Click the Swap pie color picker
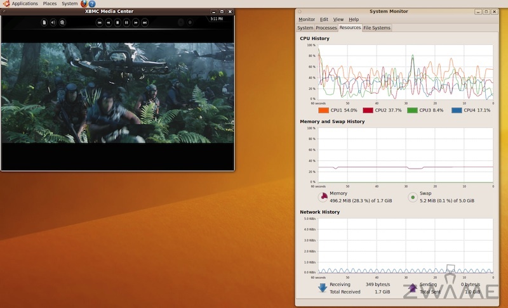Viewport: 508px width, 308px height. click(x=413, y=197)
